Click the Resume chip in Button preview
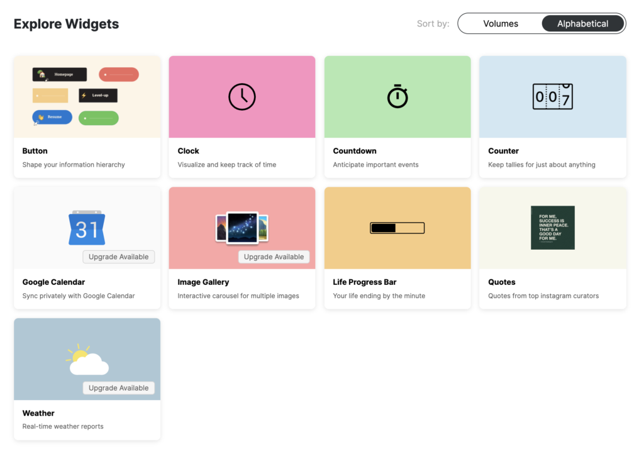This screenshot has height=456, width=644. pos(52,117)
